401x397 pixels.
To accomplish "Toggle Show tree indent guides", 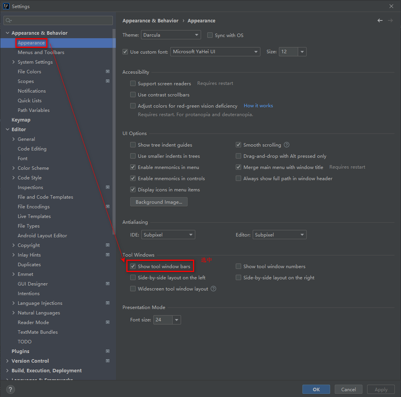I will pos(133,145).
